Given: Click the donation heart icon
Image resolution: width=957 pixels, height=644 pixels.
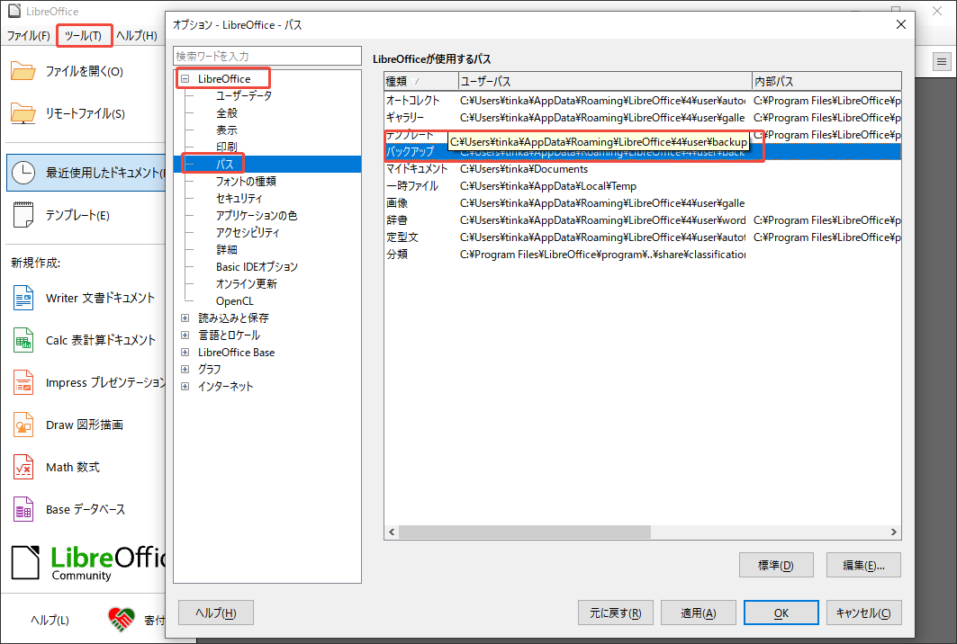Looking at the screenshot, I should pyautogui.click(x=121, y=620).
